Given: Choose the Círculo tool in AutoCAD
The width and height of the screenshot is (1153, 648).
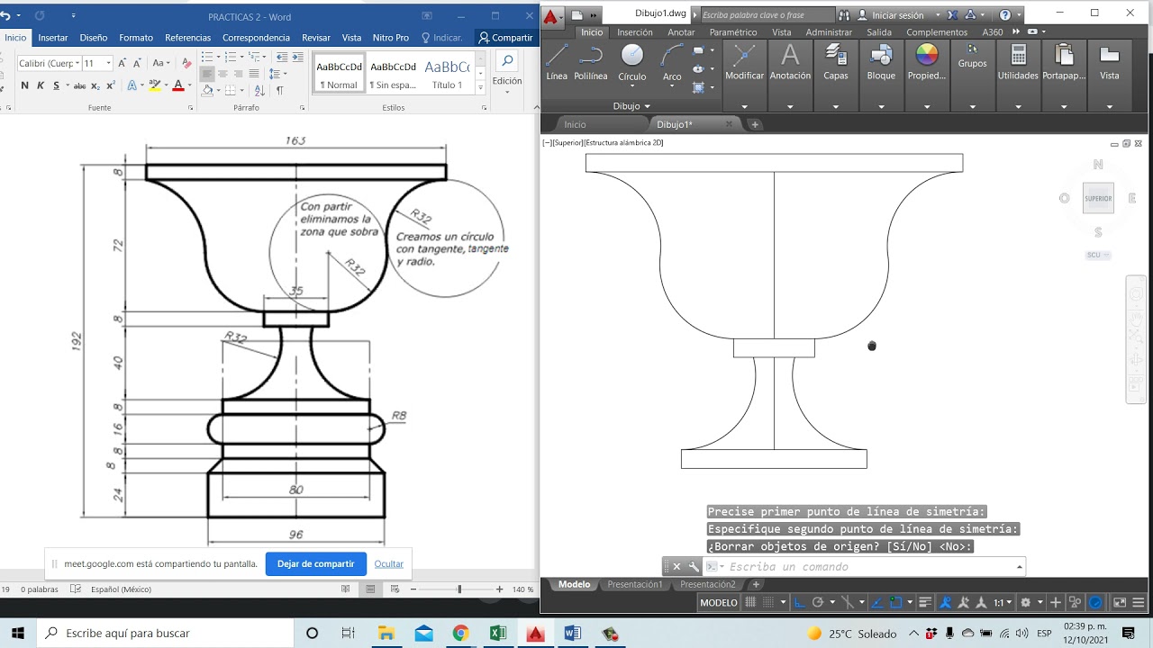Looking at the screenshot, I should [632, 62].
